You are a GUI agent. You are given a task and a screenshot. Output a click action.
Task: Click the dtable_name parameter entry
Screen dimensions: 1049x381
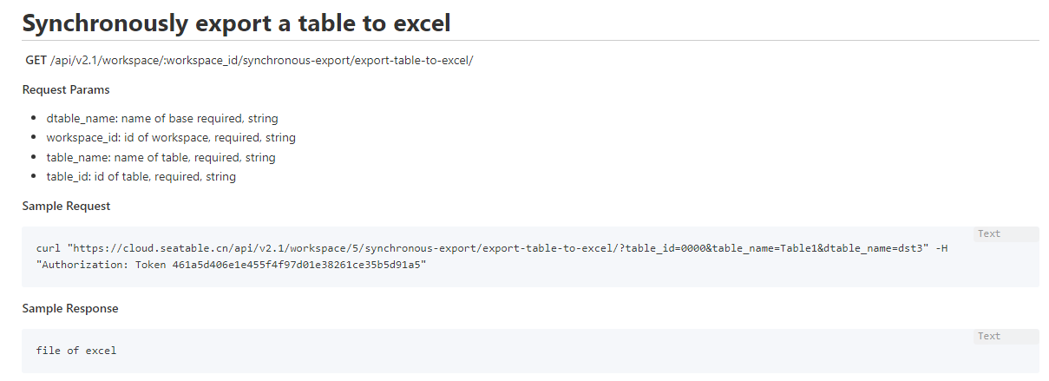point(162,118)
